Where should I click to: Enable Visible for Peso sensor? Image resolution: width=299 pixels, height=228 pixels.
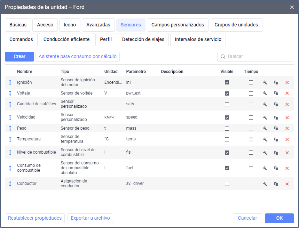[227, 128]
